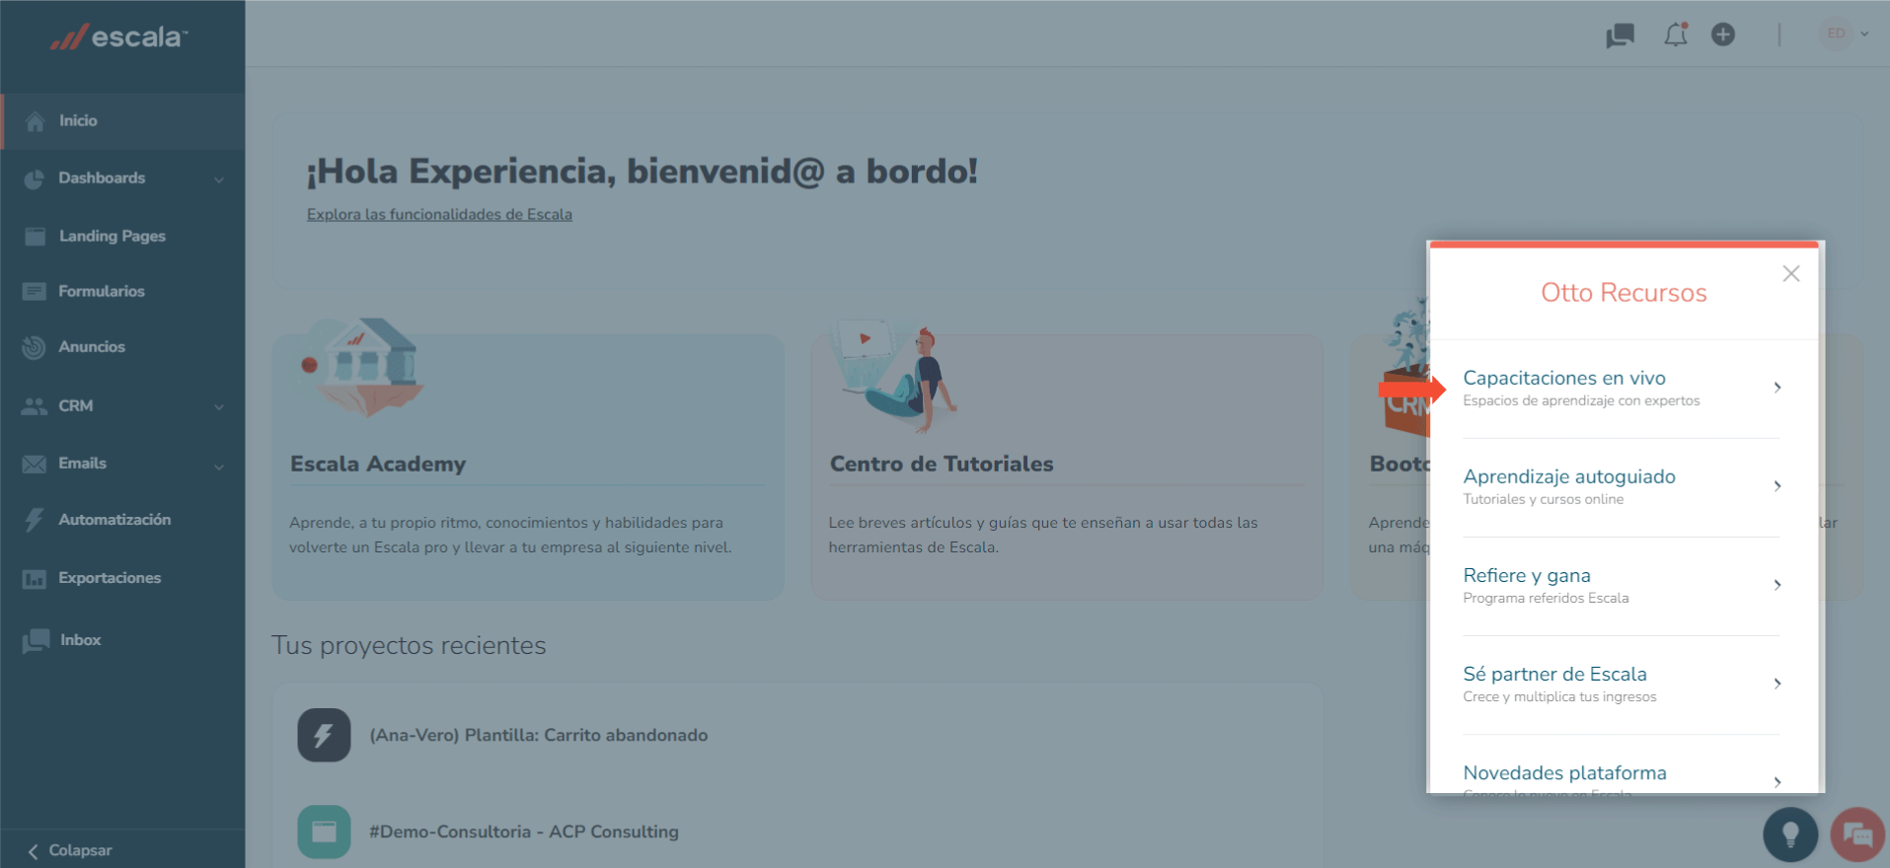1890x868 pixels.
Task: Click the Anuncios target icon
Action: coord(34,347)
